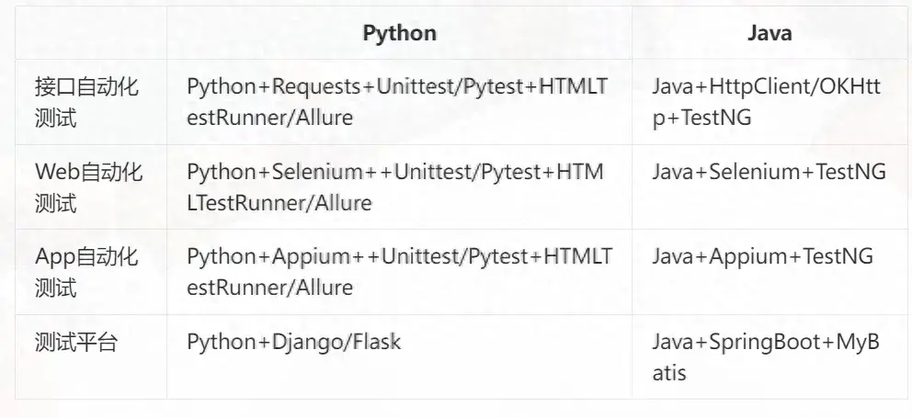Select the 测试平台 row label
The width and height of the screenshot is (912, 418).
[76, 343]
